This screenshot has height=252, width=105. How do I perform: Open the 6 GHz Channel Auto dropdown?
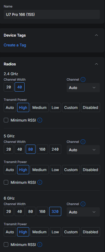83,212
